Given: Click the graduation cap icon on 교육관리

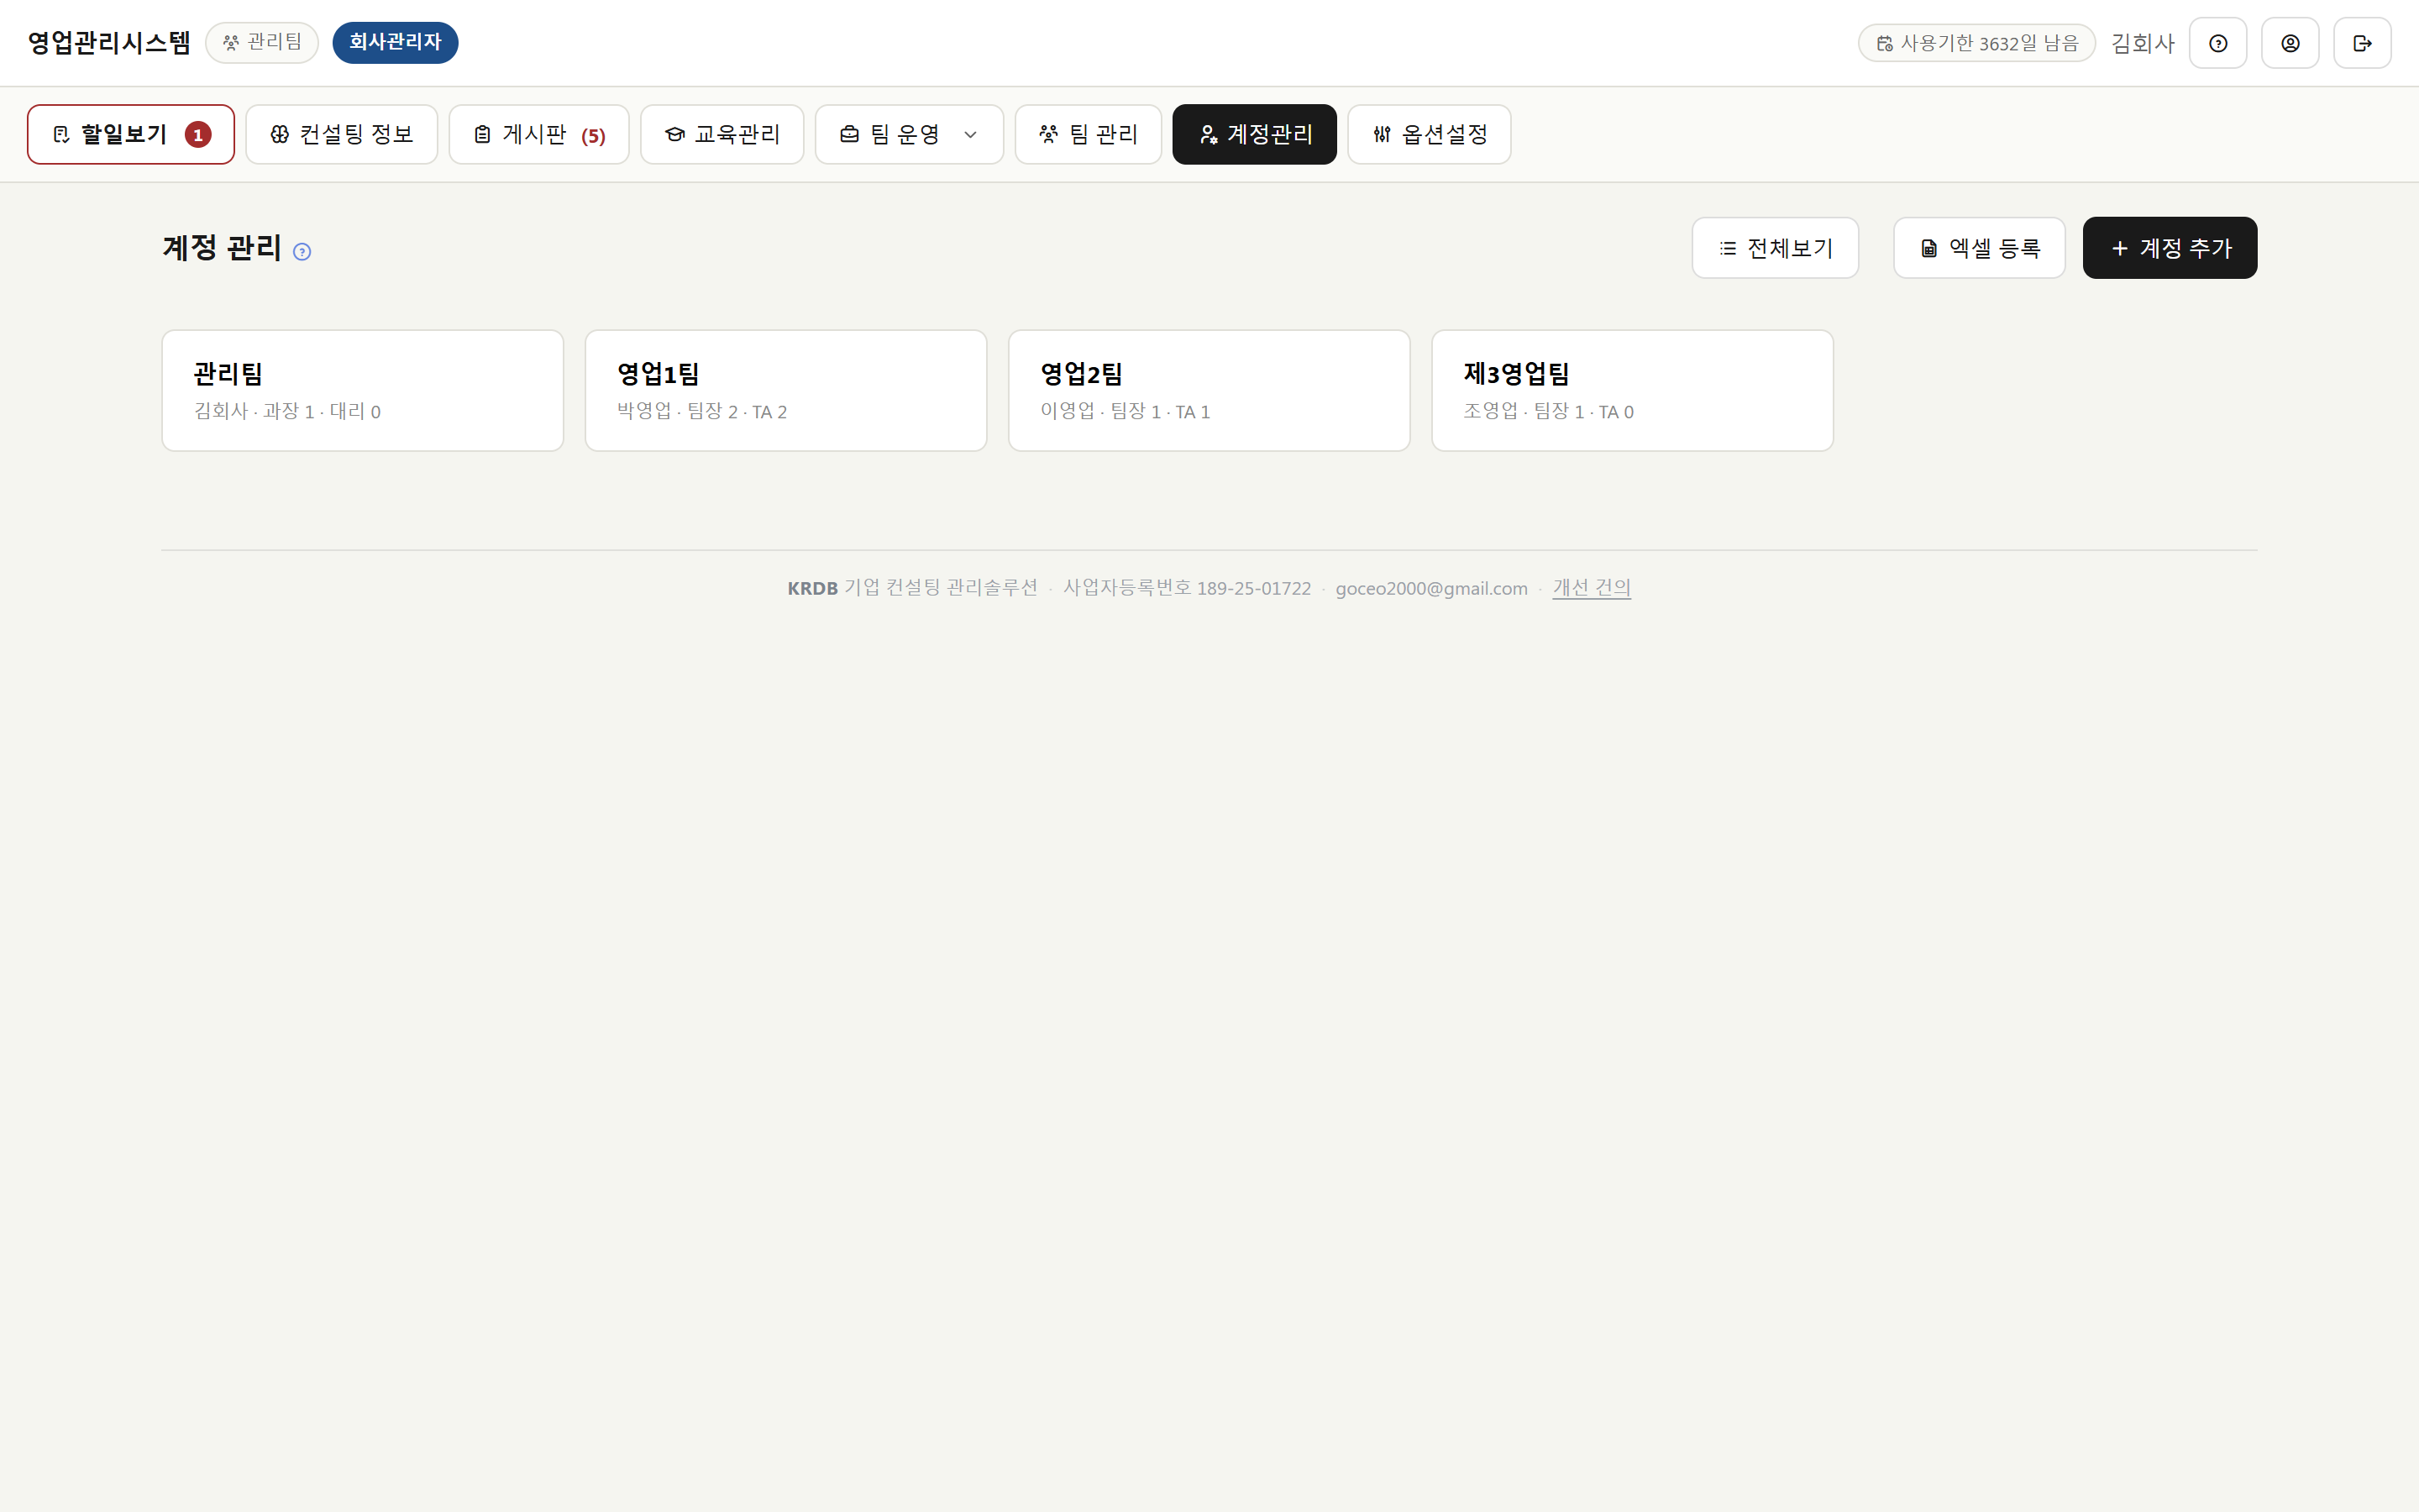Looking at the screenshot, I should click(674, 134).
